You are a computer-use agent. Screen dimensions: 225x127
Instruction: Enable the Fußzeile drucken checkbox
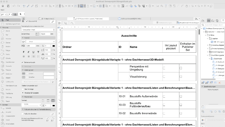(22, 113)
